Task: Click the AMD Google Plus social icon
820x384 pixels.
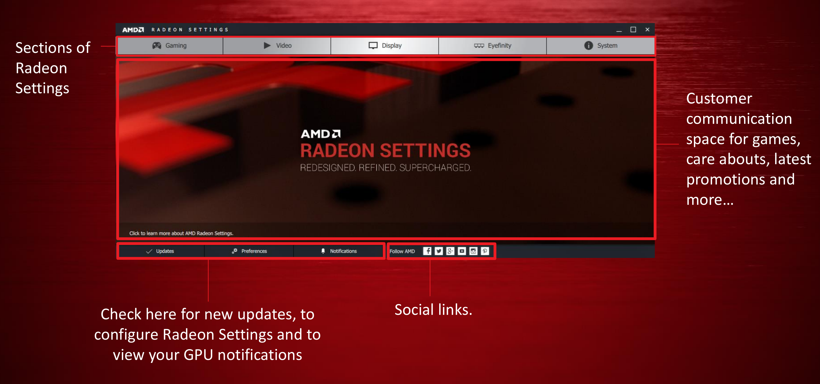Action: click(447, 252)
